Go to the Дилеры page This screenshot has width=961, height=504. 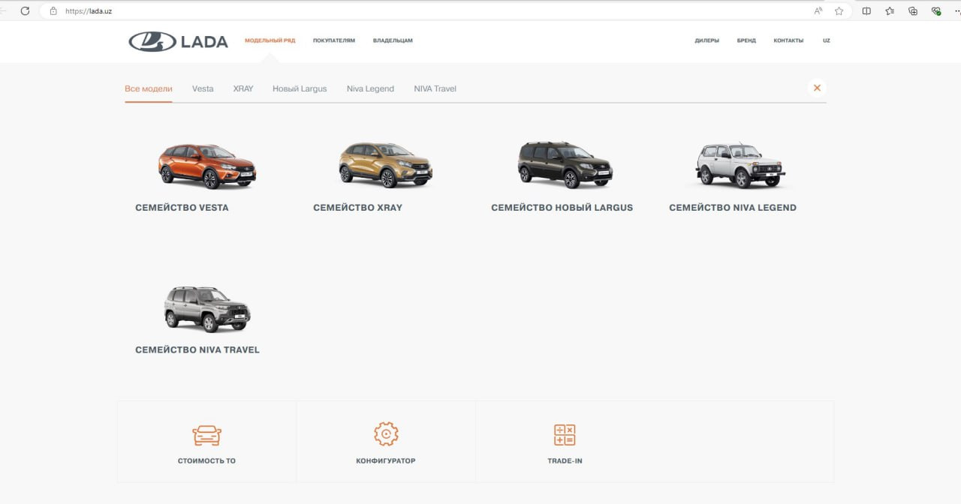(x=706, y=40)
